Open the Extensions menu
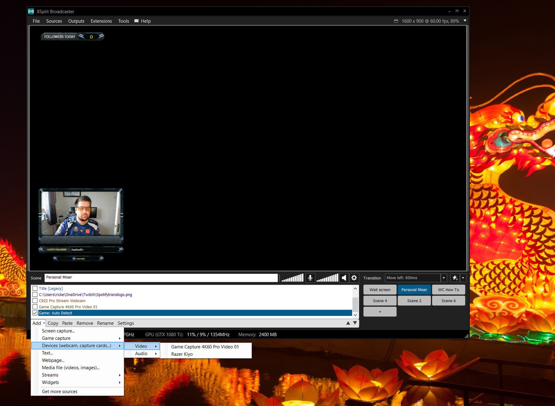This screenshot has width=555, height=406. coord(101,21)
